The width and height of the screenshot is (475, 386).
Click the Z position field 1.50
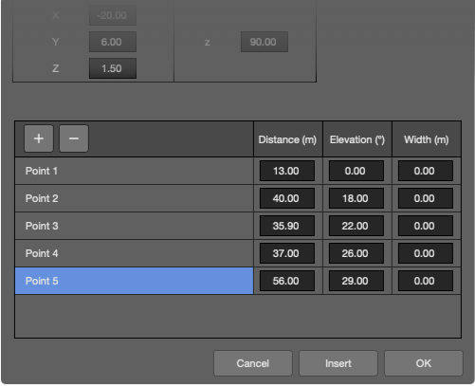[113, 68]
